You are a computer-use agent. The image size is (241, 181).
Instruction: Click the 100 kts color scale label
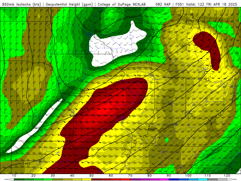[x=188, y=176]
